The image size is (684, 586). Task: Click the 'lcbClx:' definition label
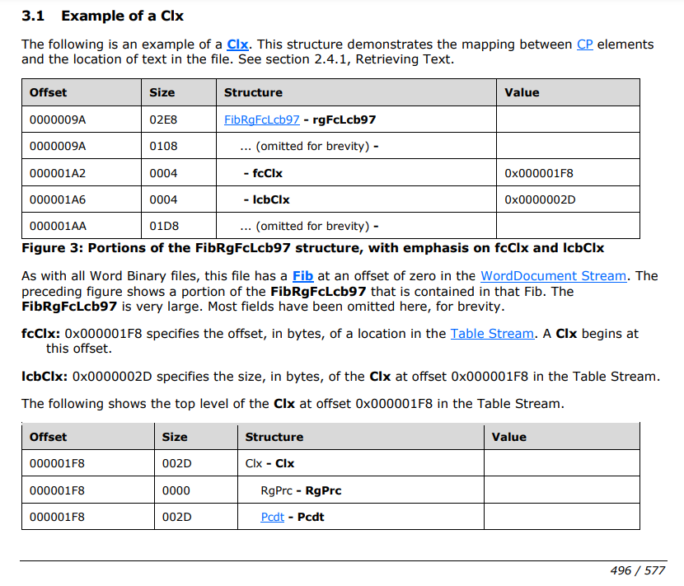click(45, 377)
